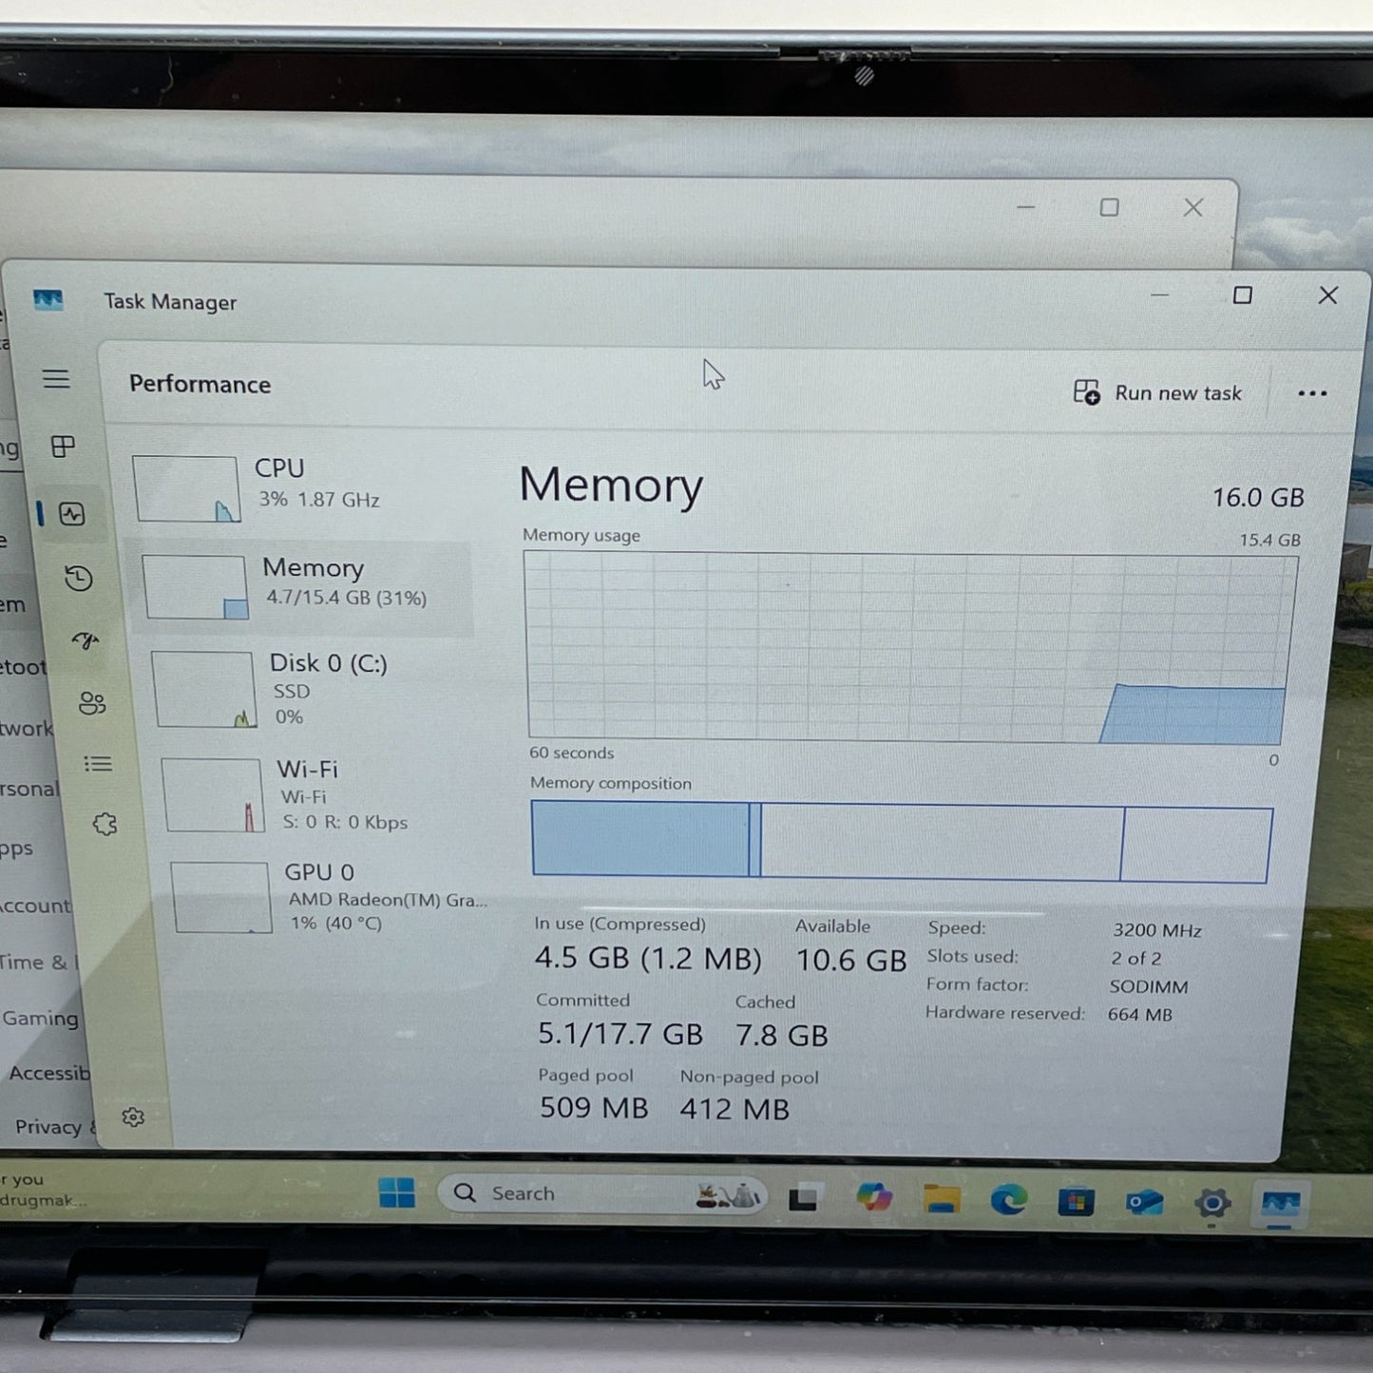
Task: Select the Memory performance item
Action: [x=304, y=582]
